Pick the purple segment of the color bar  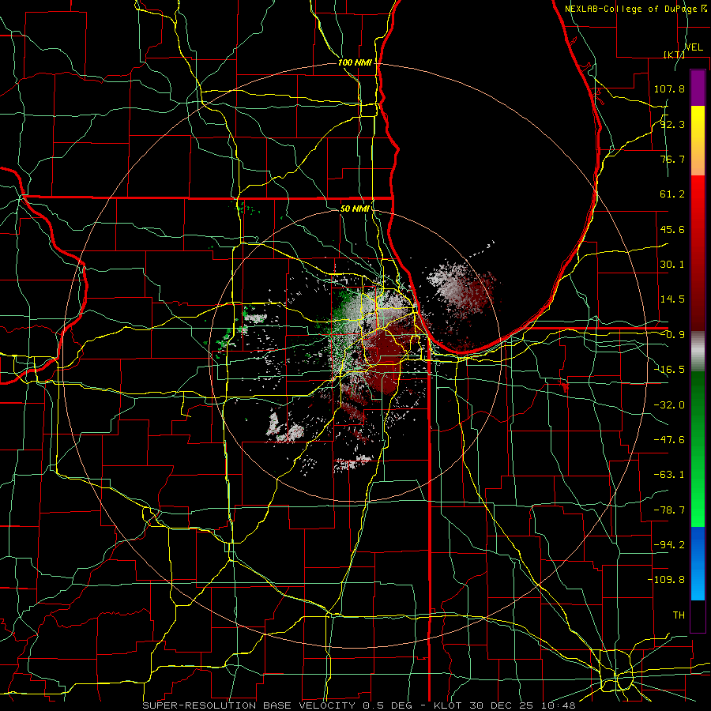click(x=698, y=88)
